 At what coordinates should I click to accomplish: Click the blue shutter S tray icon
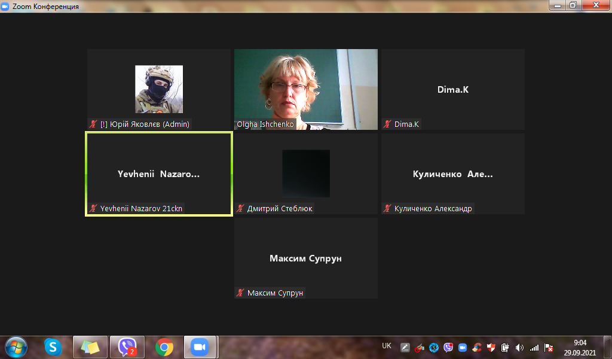pyautogui.click(x=434, y=347)
